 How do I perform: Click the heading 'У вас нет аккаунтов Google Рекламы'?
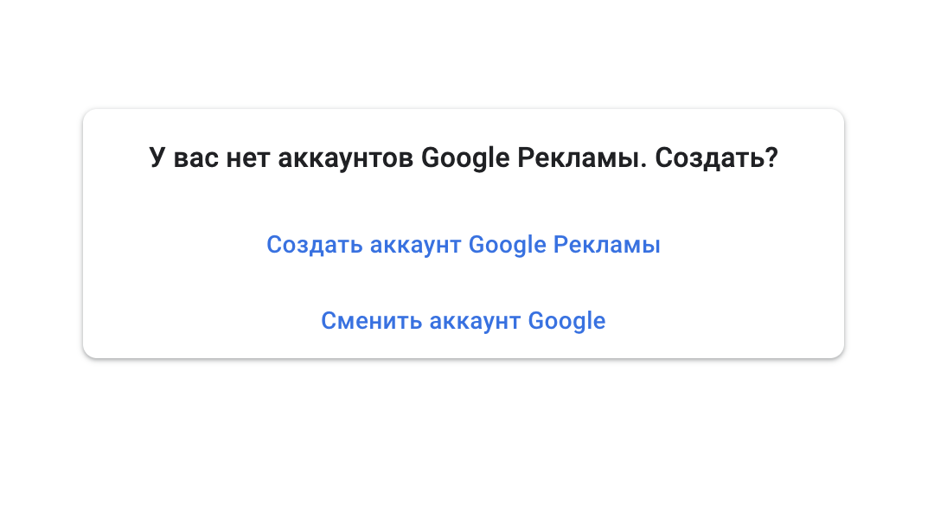(397, 157)
